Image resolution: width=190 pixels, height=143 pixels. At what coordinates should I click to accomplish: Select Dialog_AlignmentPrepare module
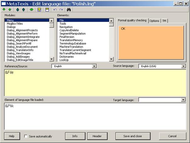pyautogui.click(x=27, y=40)
